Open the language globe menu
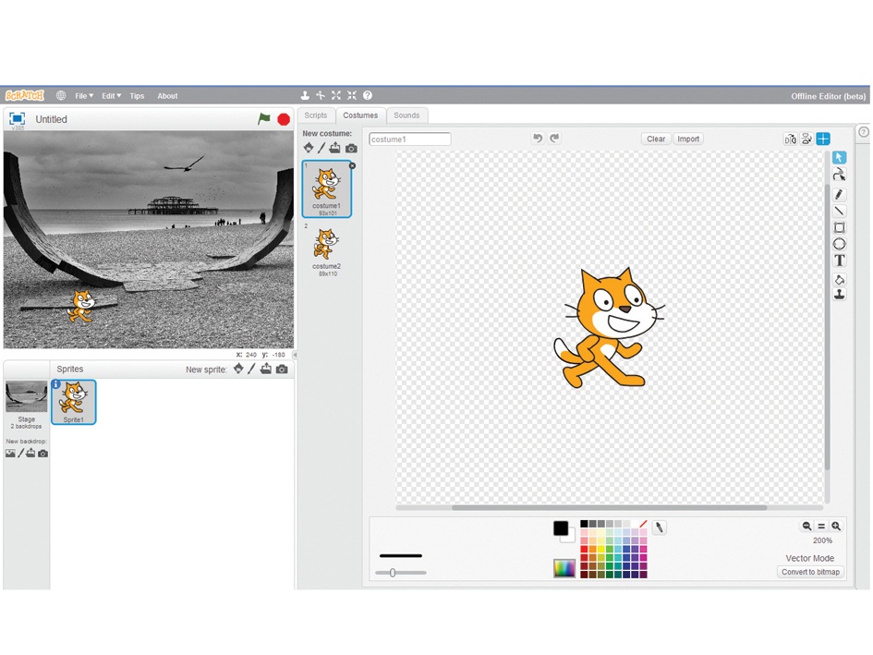Image resolution: width=873 pixels, height=655 pixels. tap(61, 96)
